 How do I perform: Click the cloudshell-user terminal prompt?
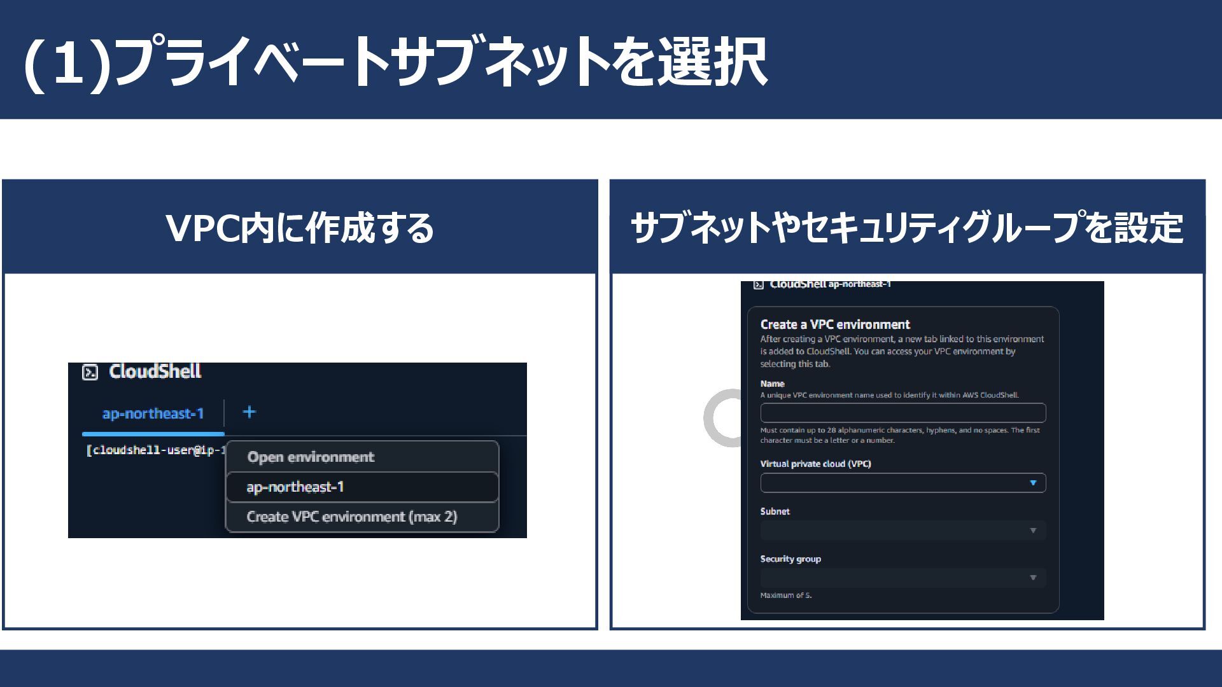tap(156, 450)
